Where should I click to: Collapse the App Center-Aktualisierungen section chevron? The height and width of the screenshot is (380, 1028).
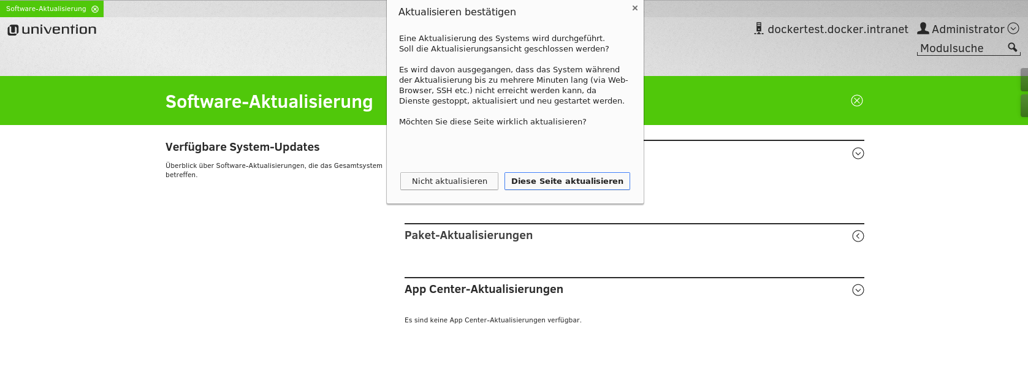(858, 290)
